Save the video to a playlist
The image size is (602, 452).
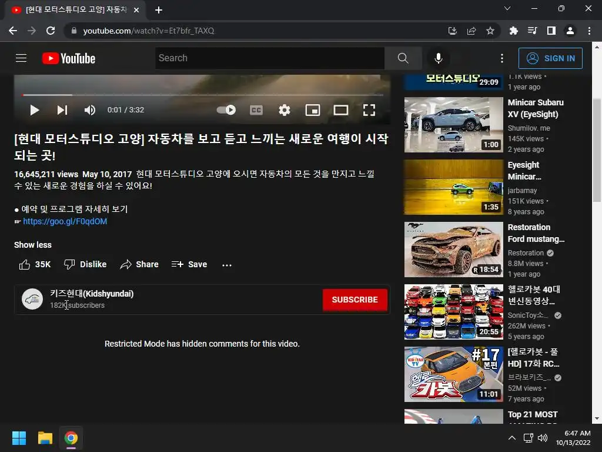189,264
